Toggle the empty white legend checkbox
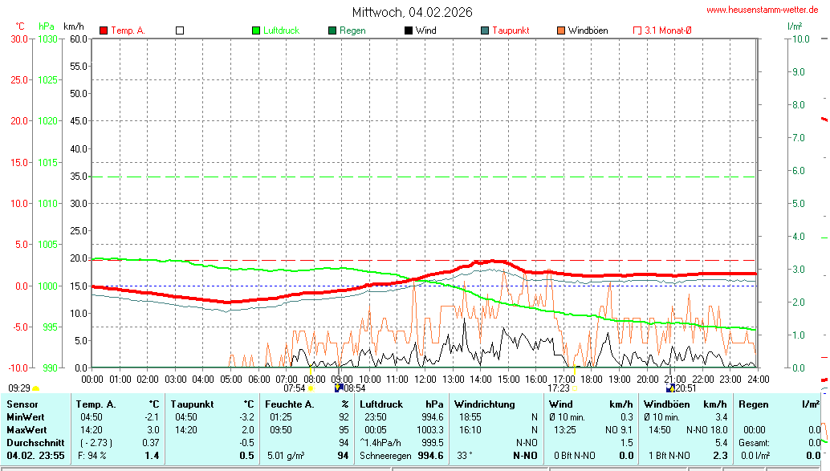Image resolution: width=830 pixels, height=471 pixels. (x=180, y=30)
